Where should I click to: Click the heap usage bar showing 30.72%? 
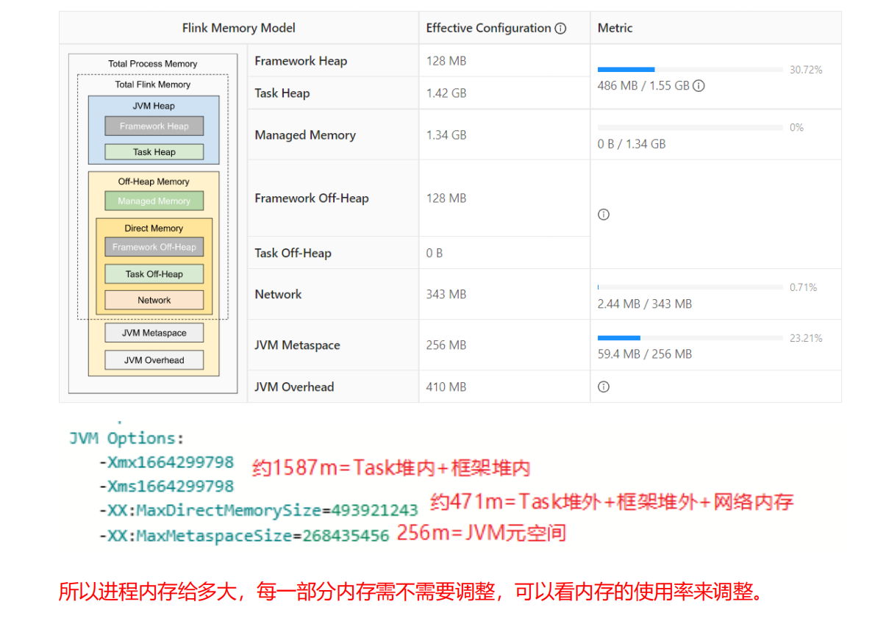click(690, 70)
